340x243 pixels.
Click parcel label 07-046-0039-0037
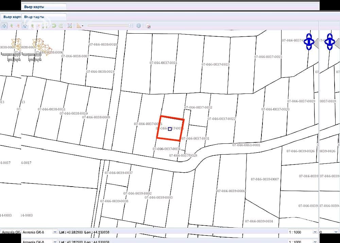click(x=119, y=173)
